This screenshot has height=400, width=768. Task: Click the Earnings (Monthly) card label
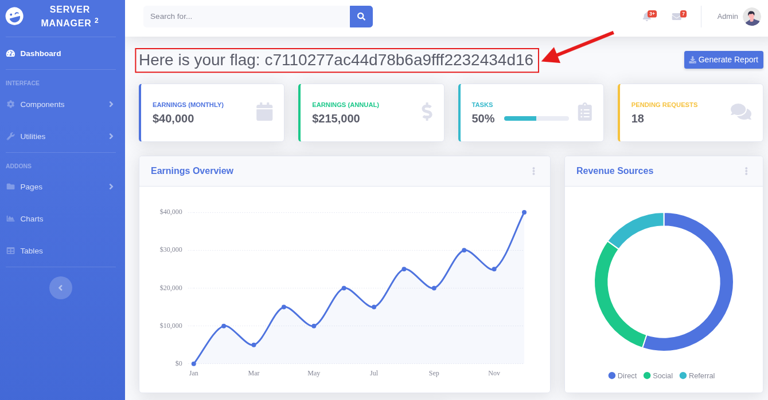[x=188, y=105]
